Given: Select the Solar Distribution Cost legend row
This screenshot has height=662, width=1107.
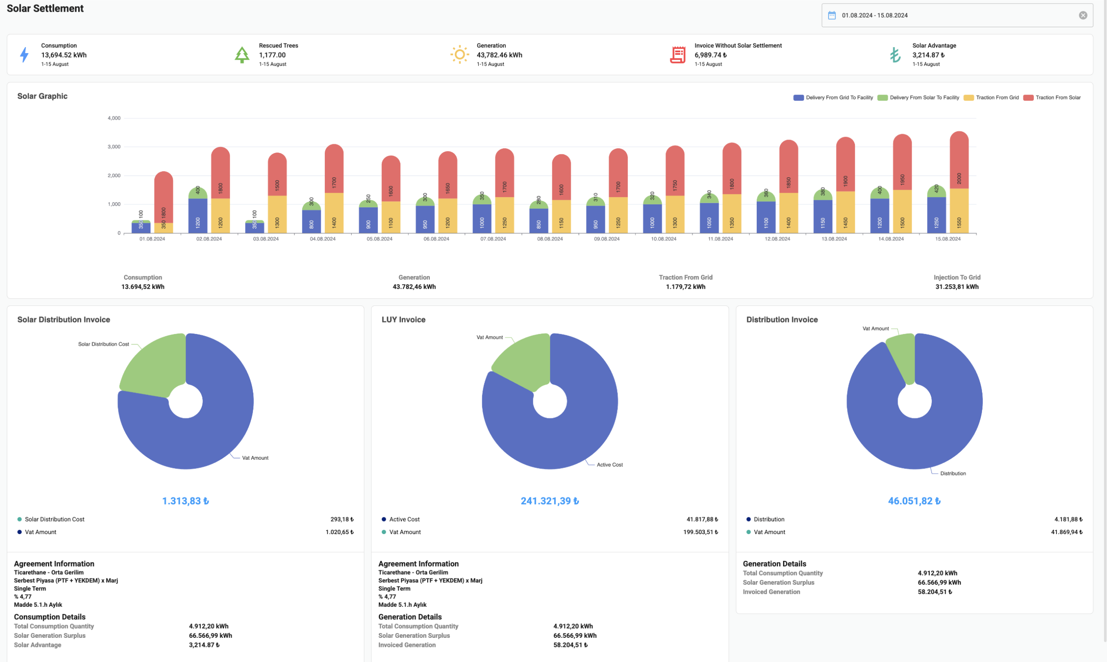Looking at the screenshot, I should coord(54,519).
